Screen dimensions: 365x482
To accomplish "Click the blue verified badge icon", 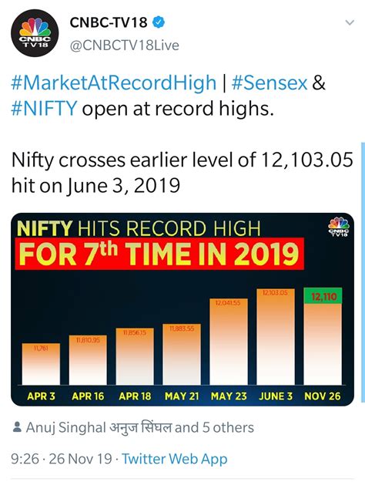I will (159, 22).
